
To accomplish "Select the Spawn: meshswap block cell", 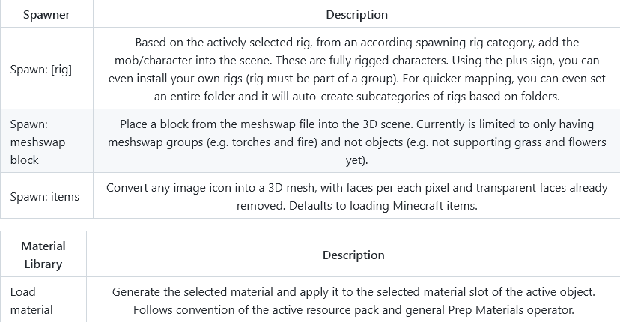I will (46, 142).
